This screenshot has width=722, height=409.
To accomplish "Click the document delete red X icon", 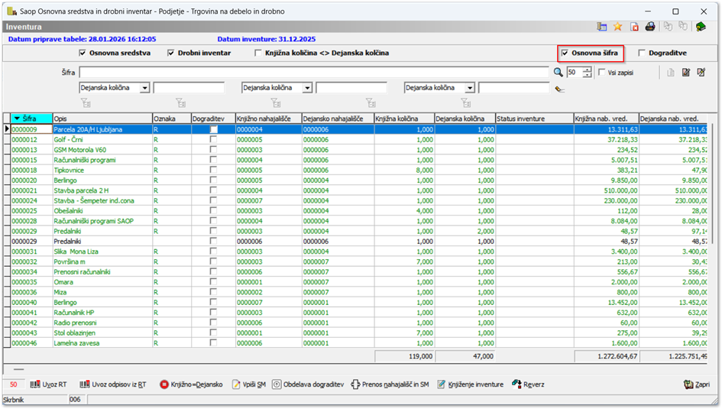I will tap(634, 27).
